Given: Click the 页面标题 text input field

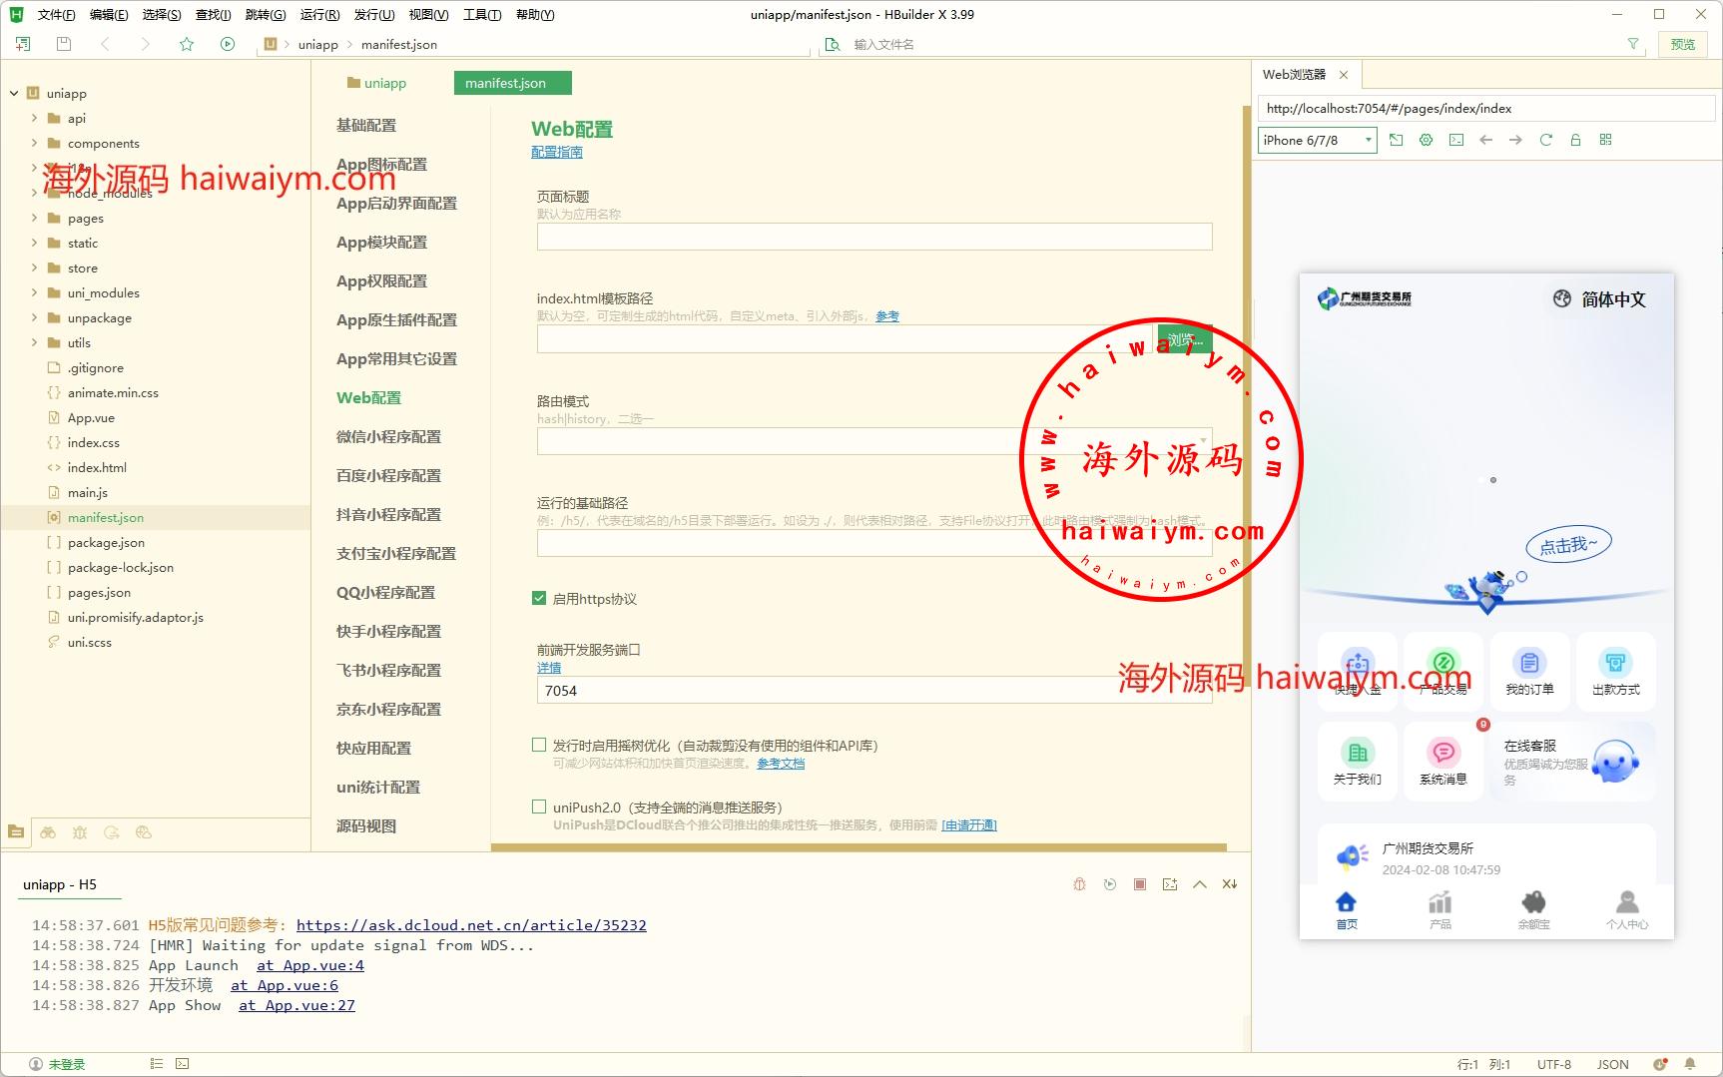Looking at the screenshot, I should pyautogui.click(x=873, y=237).
